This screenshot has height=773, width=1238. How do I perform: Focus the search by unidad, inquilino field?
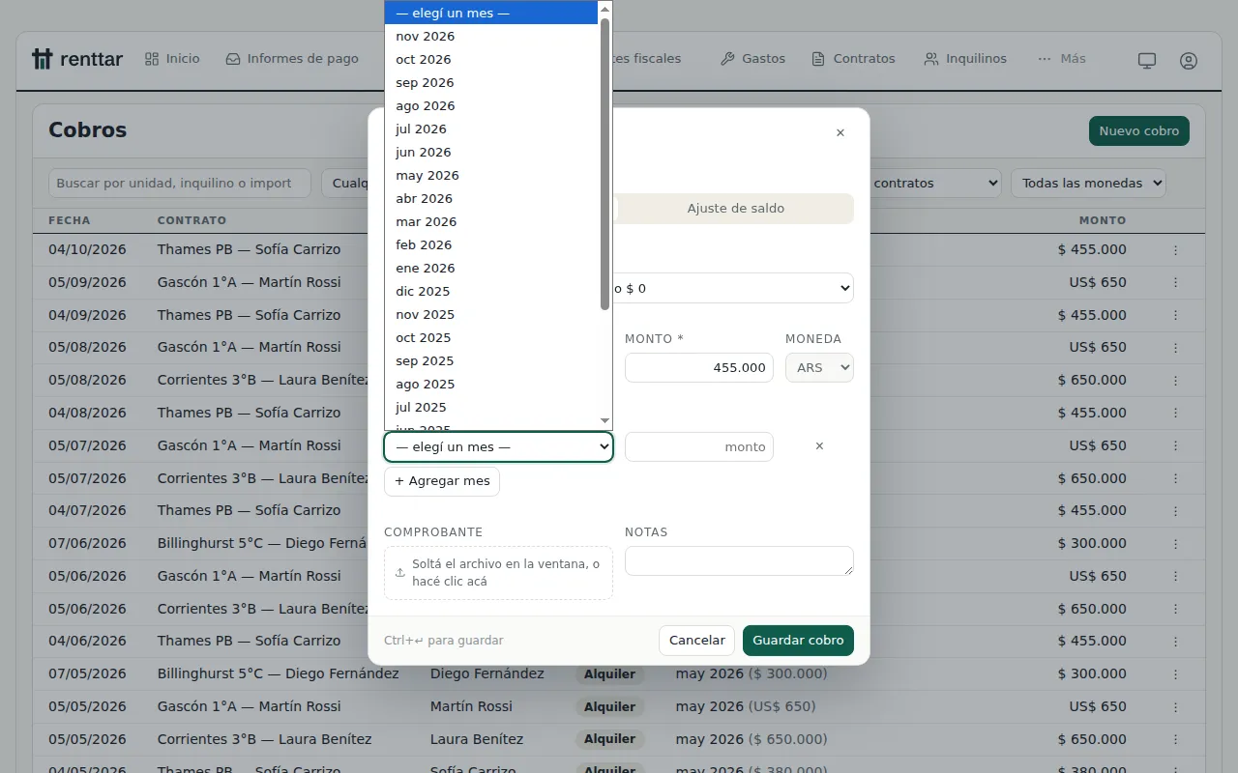180,183
